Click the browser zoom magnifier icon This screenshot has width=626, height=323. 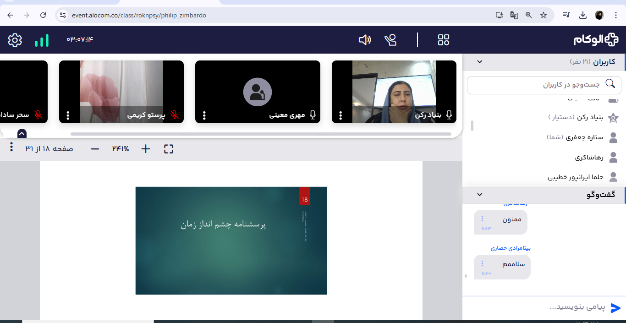(529, 15)
